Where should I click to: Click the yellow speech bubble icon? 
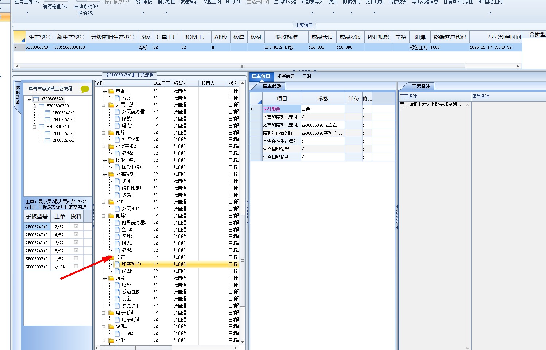click(85, 89)
